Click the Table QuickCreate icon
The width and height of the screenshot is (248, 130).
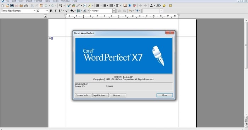[x=118, y=6]
